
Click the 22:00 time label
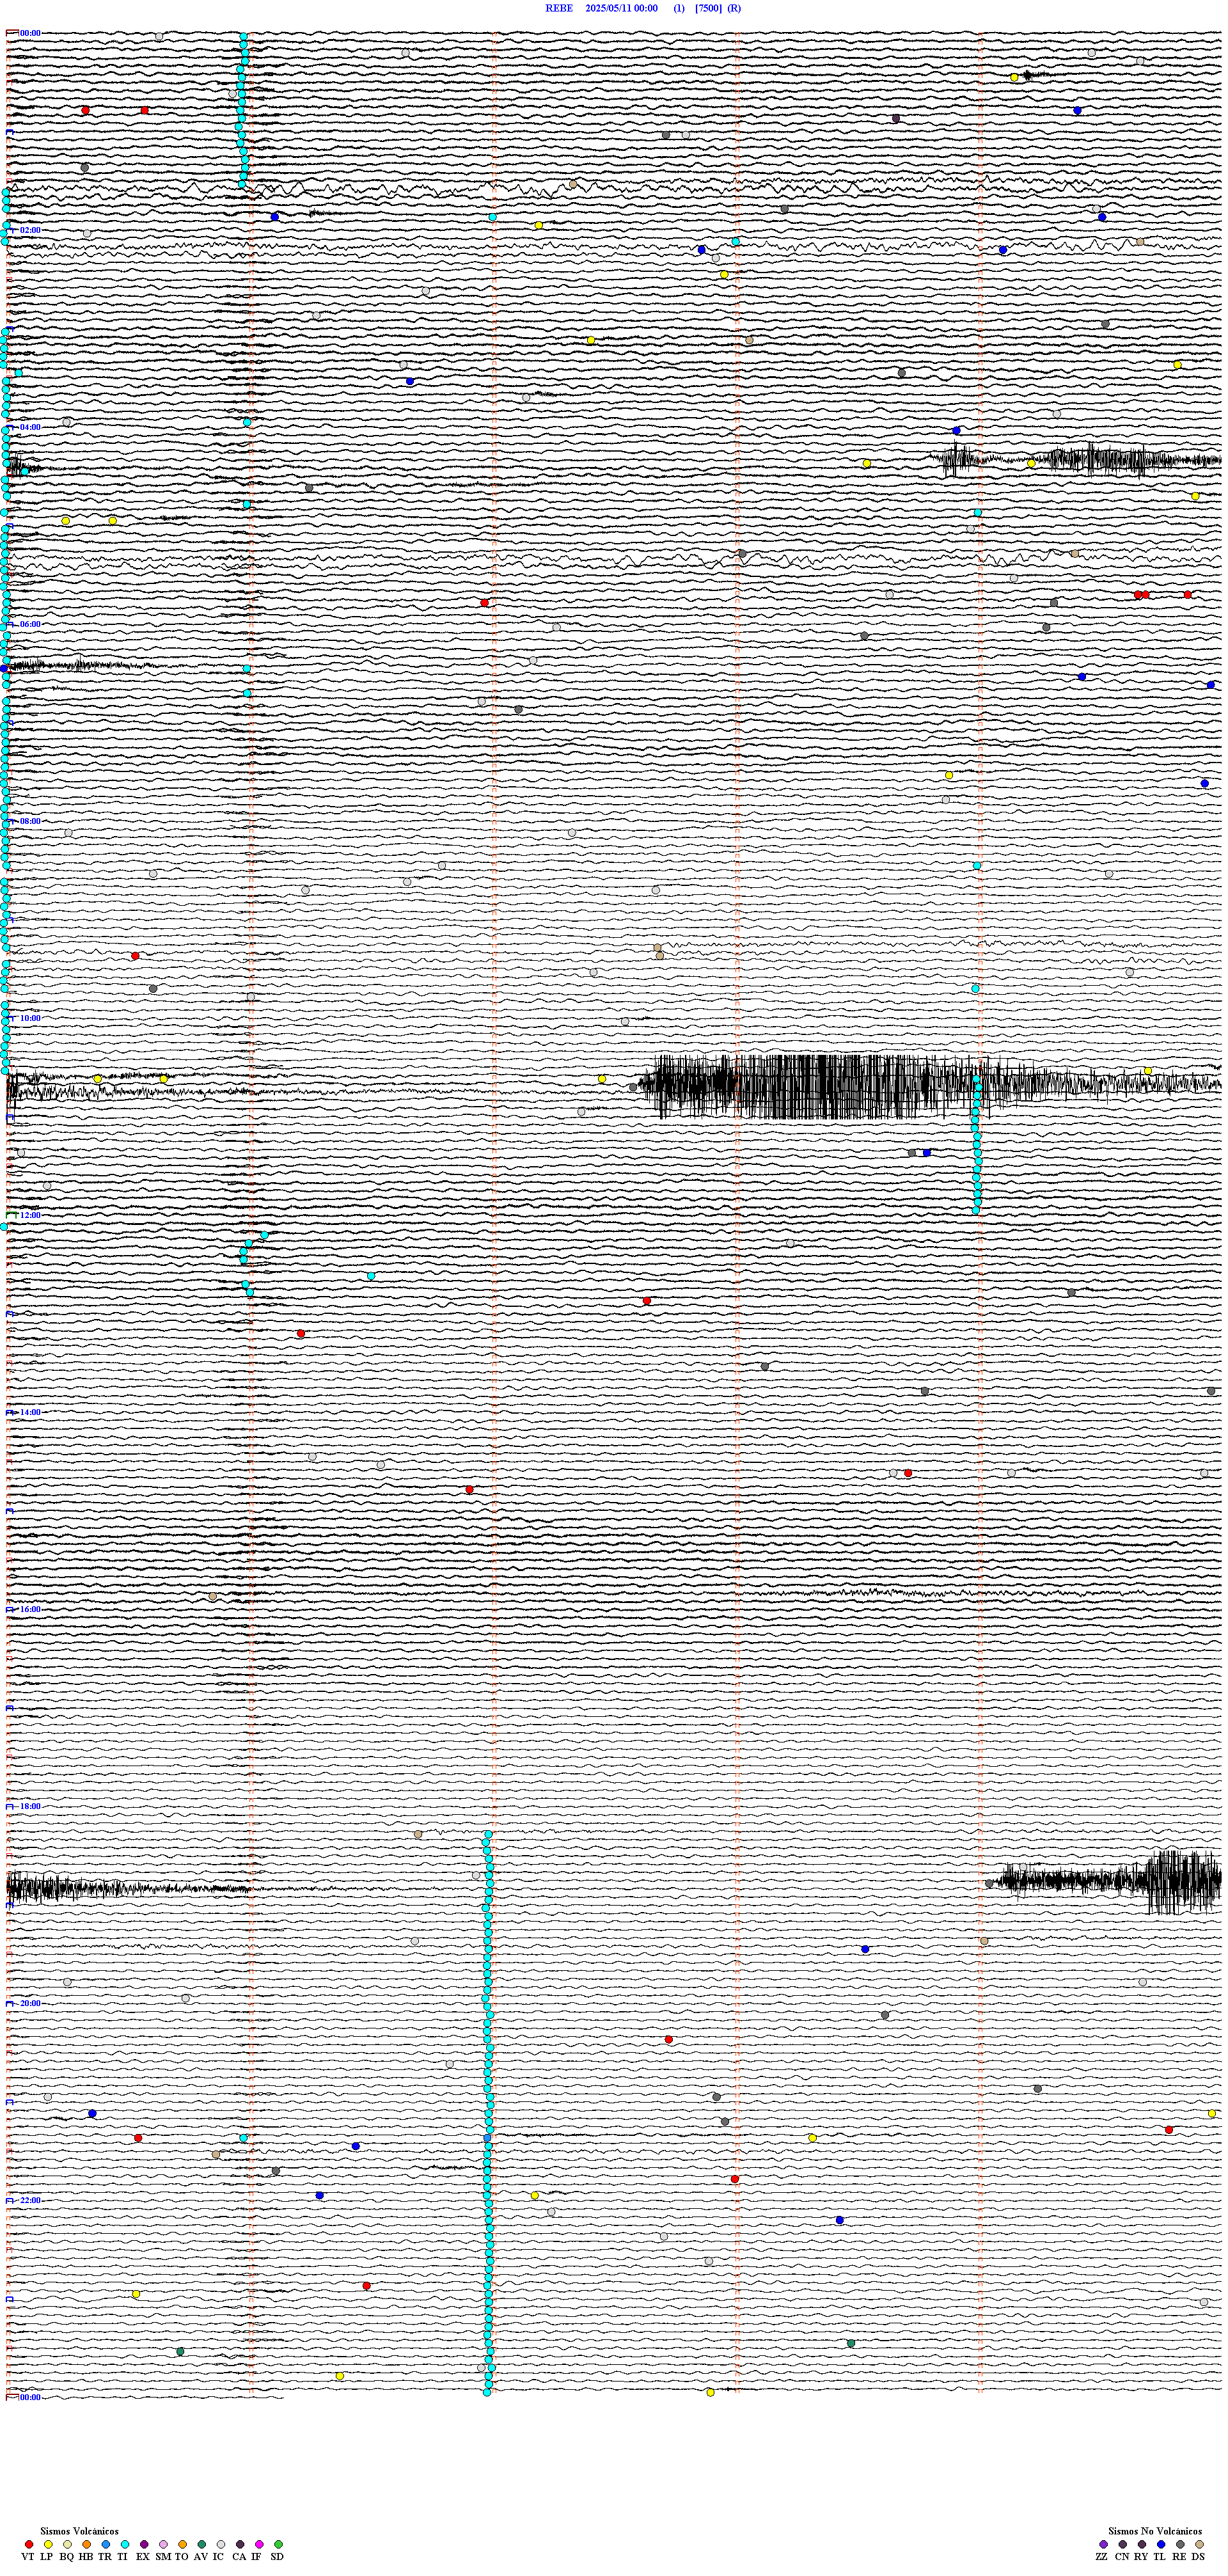(x=30, y=2200)
